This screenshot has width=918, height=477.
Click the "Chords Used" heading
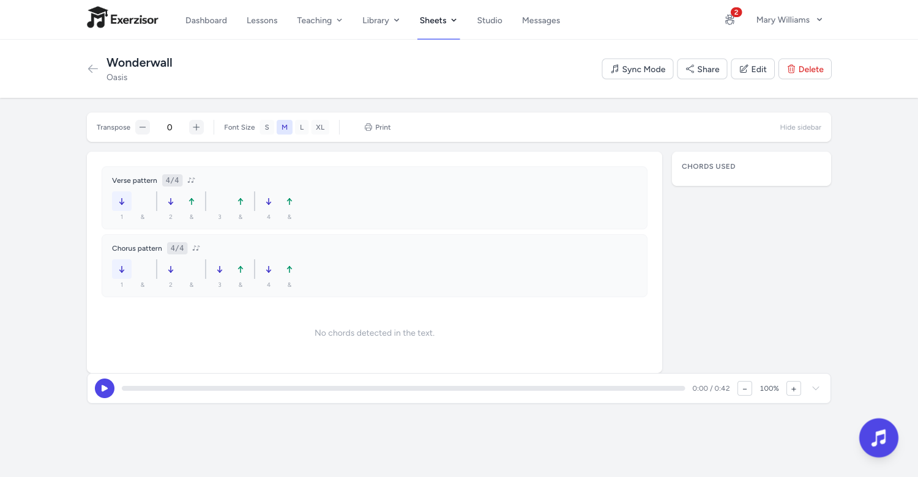[x=709, y=166]
